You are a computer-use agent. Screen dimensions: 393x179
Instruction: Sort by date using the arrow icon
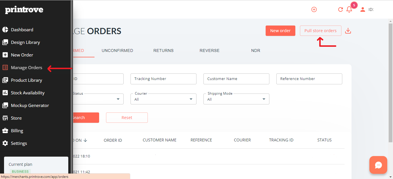click(x=86, y=140)
